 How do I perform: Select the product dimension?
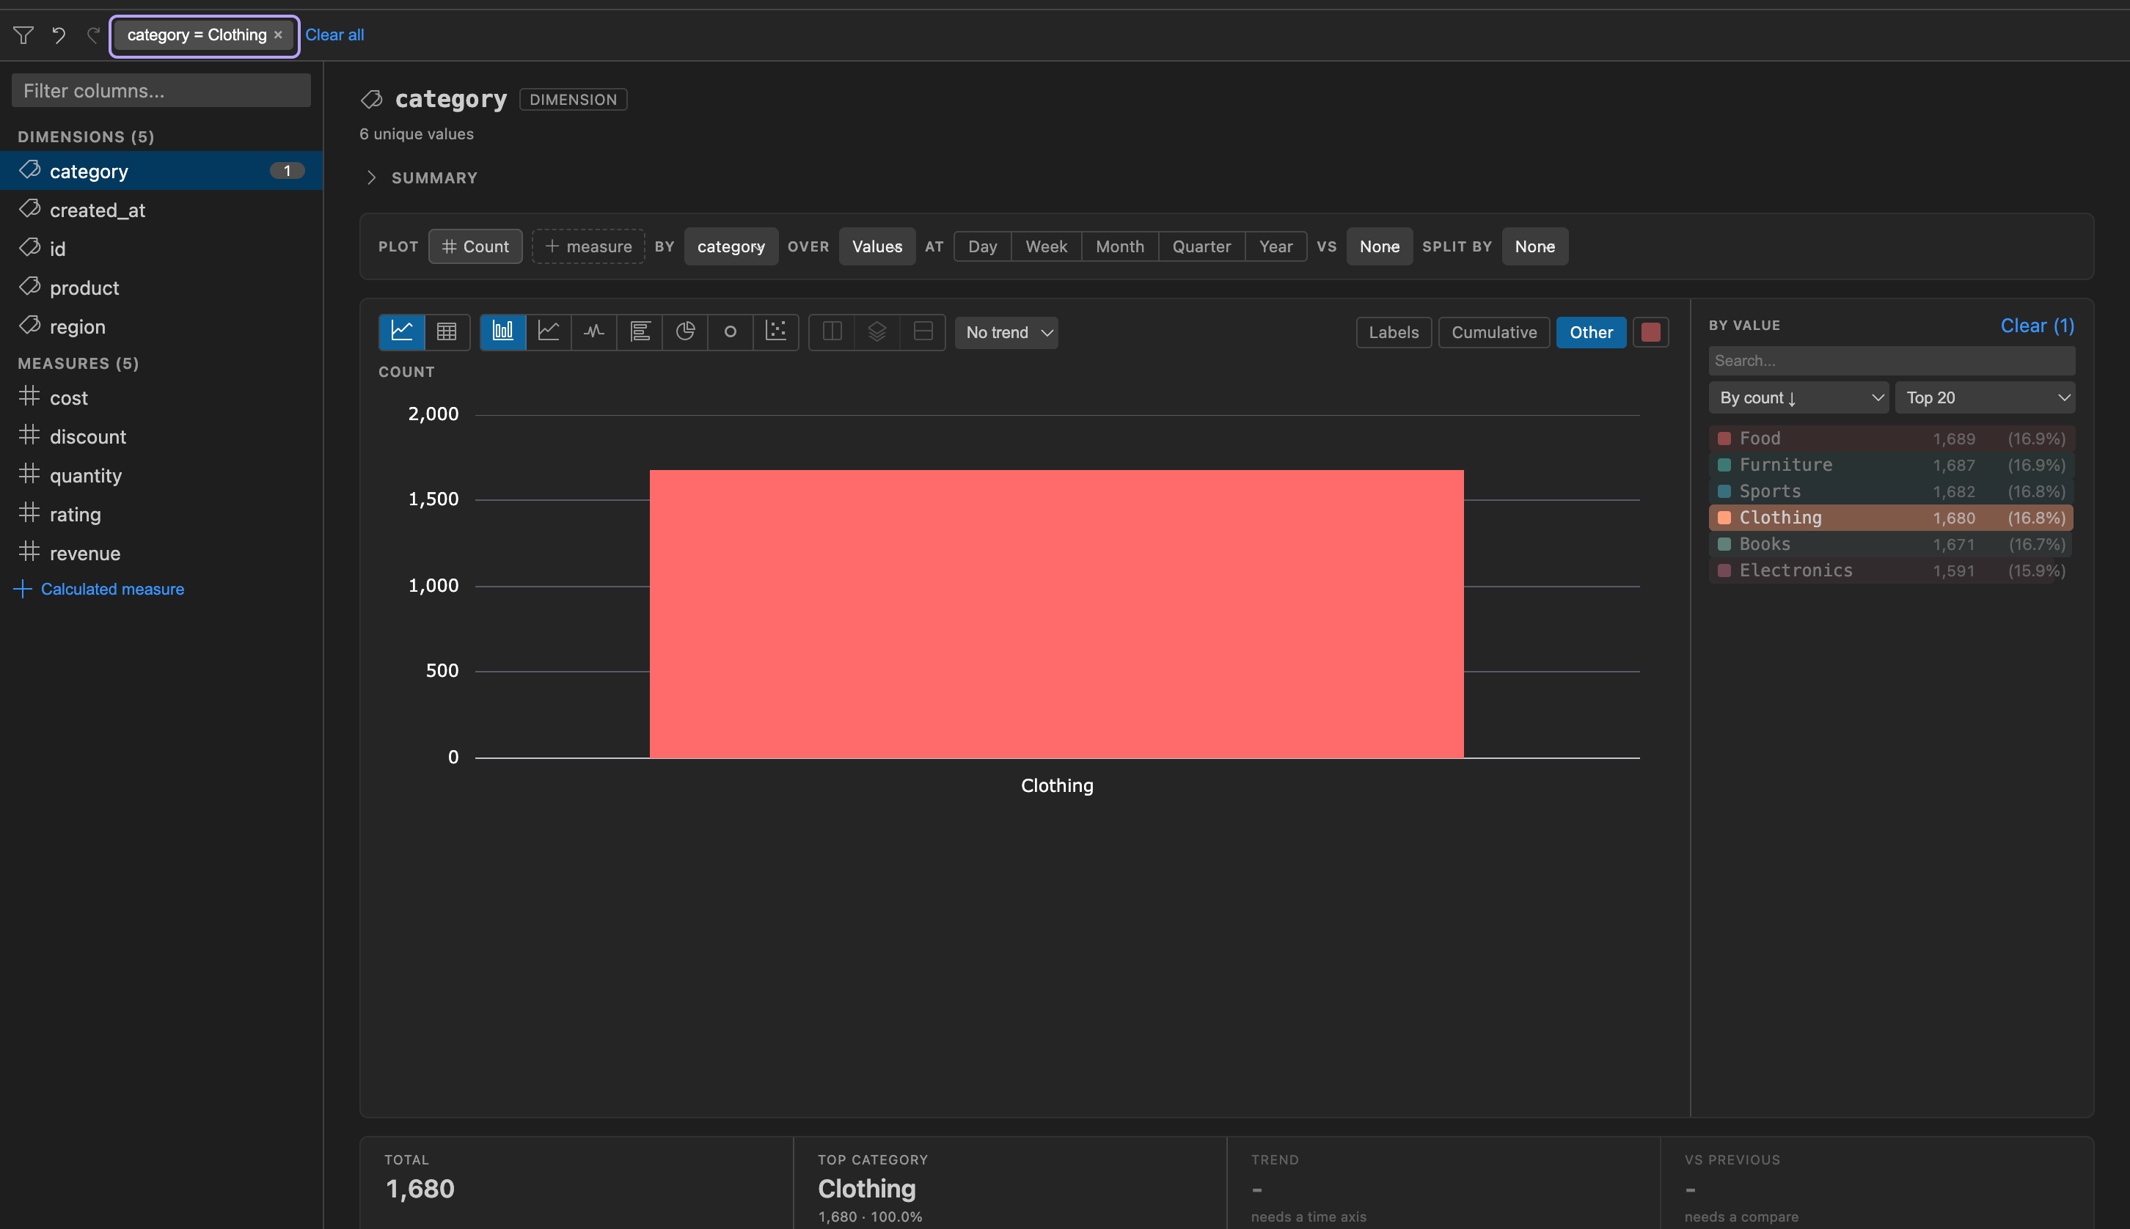[161, 288]
